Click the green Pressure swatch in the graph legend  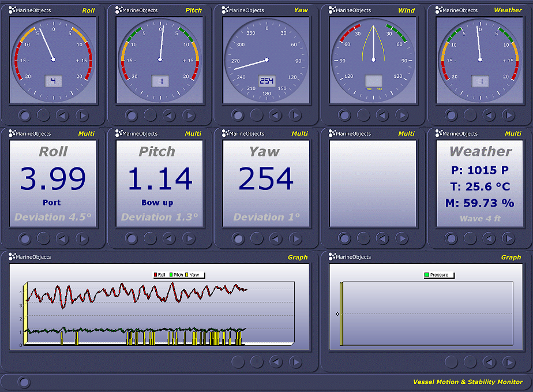pos(427,275)
